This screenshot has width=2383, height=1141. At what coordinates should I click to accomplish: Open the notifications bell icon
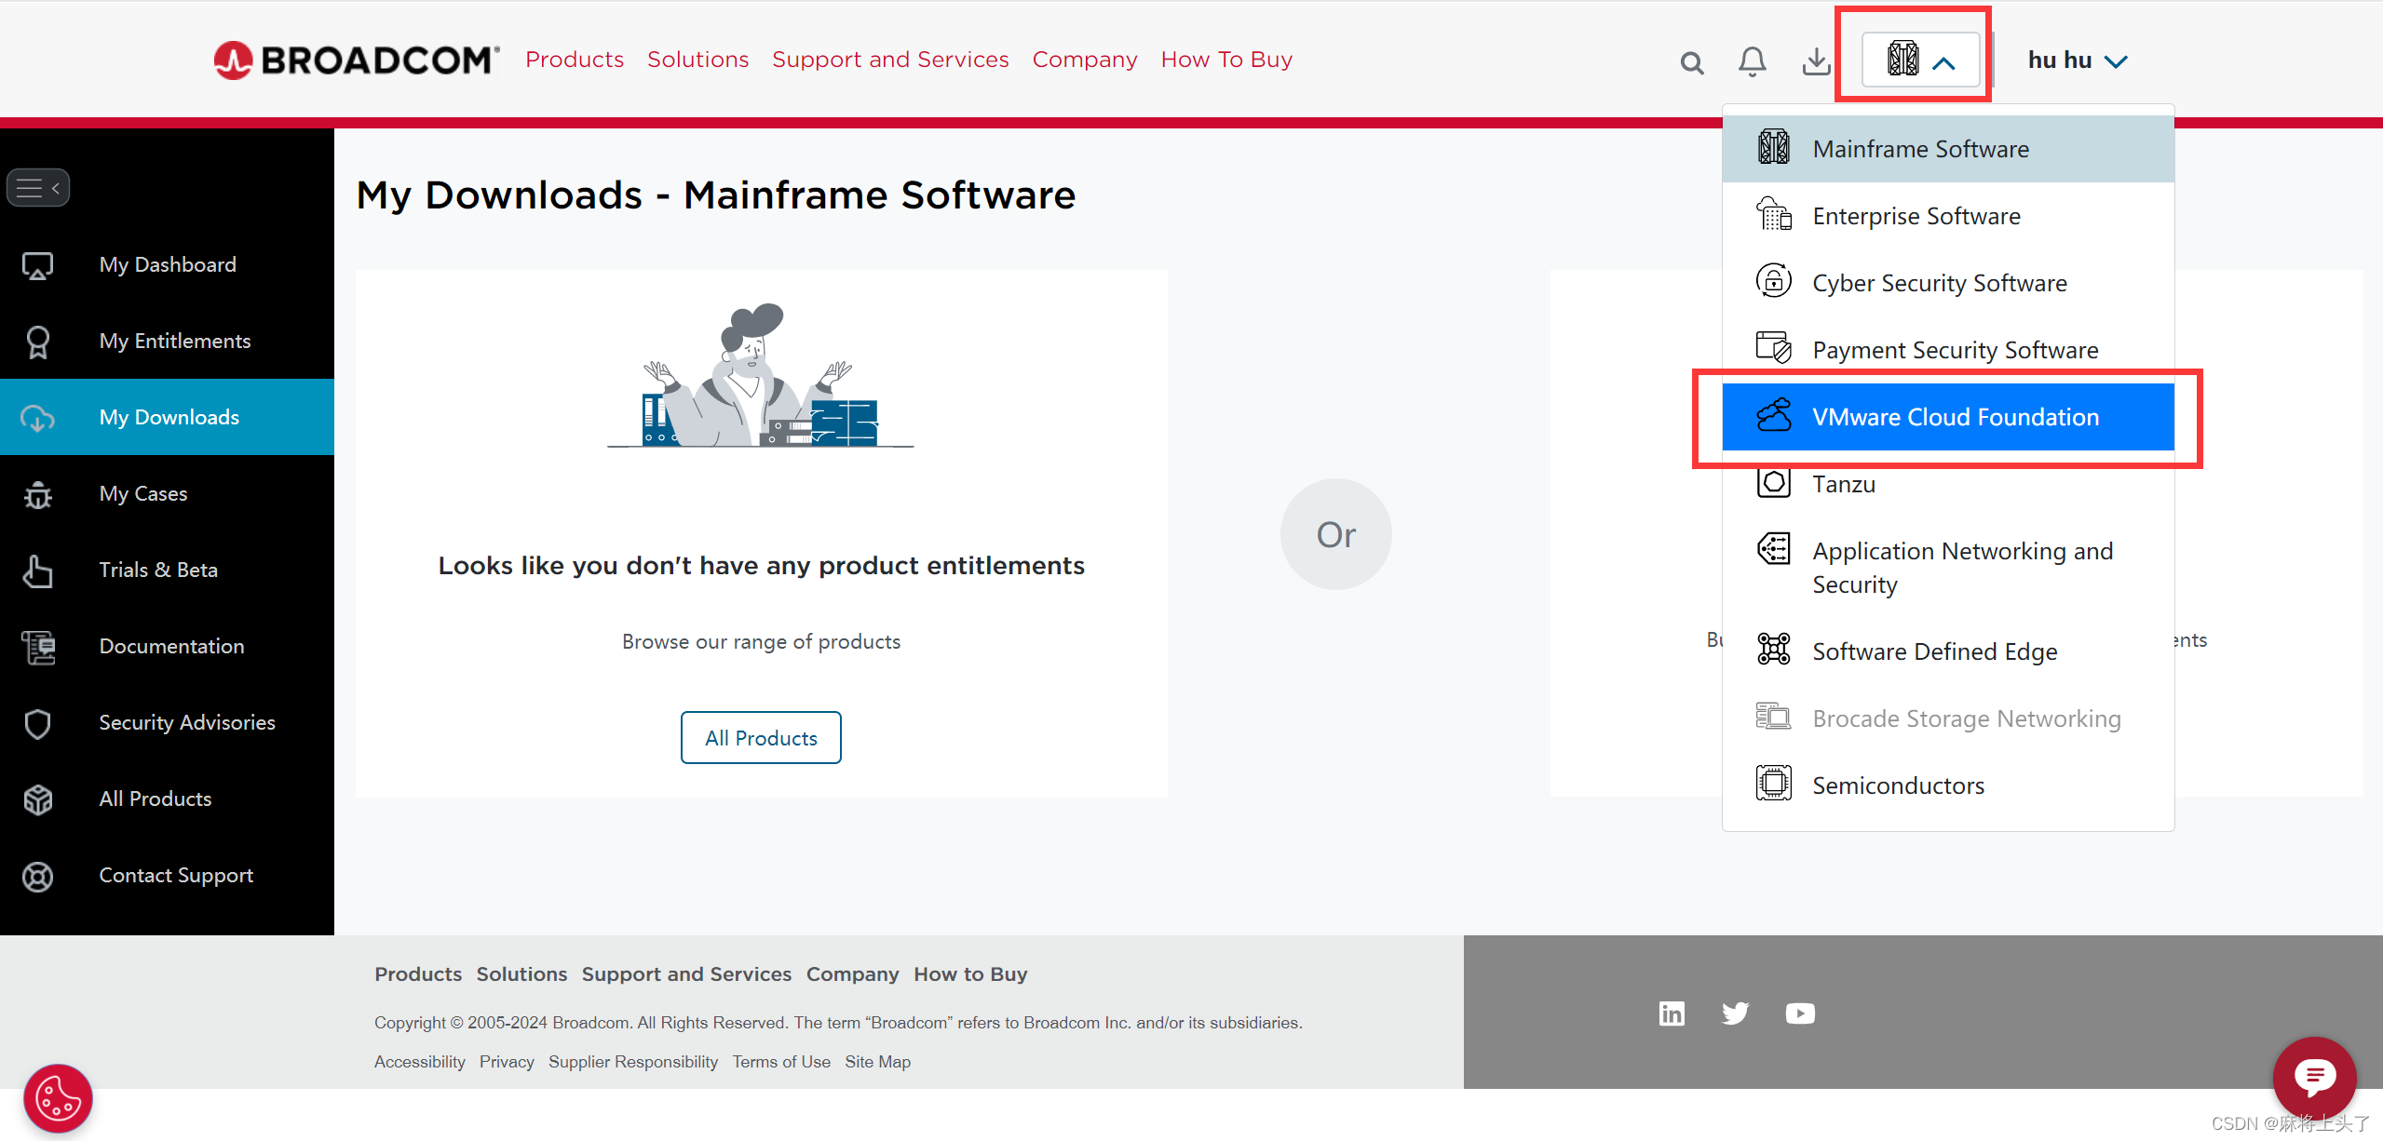[x=1752, y=61]
